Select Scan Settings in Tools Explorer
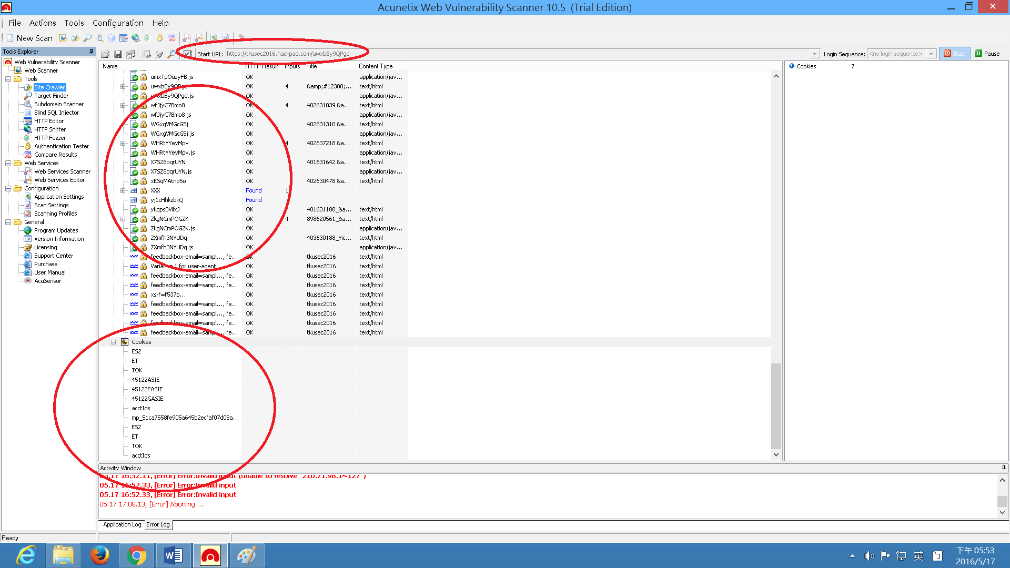 point(51,205)
